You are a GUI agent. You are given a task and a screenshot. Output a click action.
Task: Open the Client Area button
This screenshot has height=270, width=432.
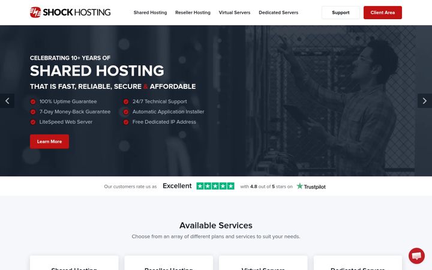[382, 13]
